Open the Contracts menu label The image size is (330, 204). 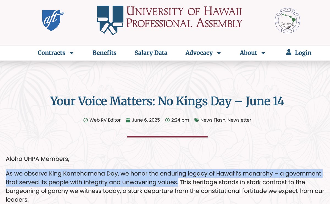pyautogui.click(x=51, y=53)
